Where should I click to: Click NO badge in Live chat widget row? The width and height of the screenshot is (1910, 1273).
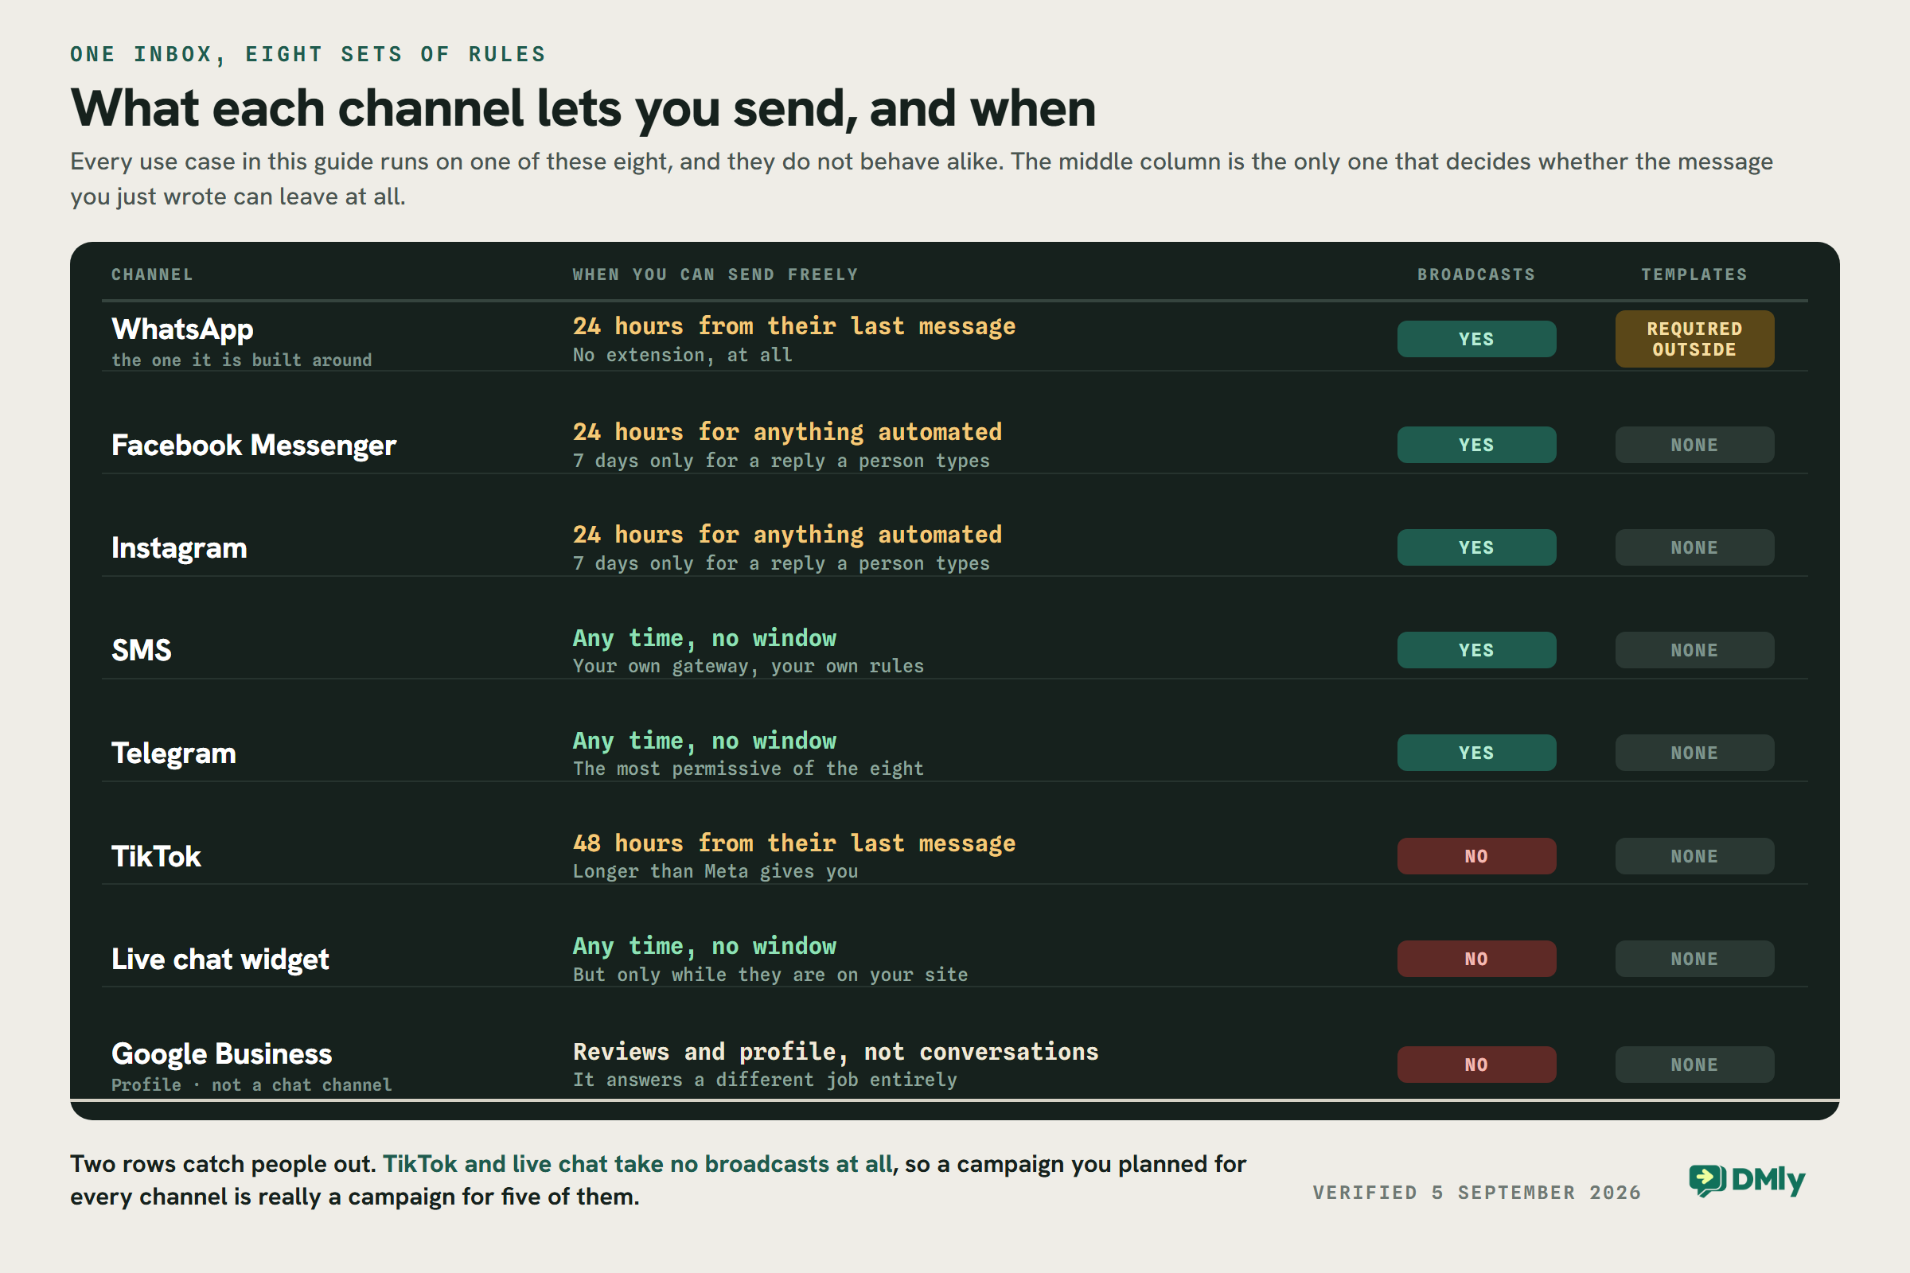1476,959
